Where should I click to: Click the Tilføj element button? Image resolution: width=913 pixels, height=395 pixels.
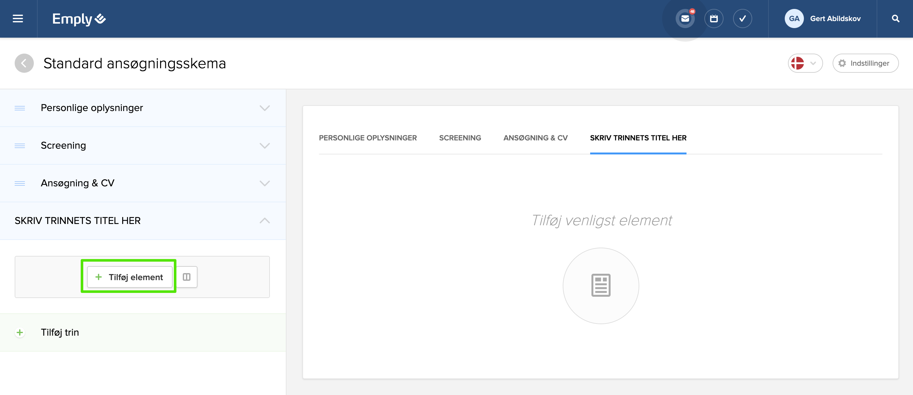(130, 277)
